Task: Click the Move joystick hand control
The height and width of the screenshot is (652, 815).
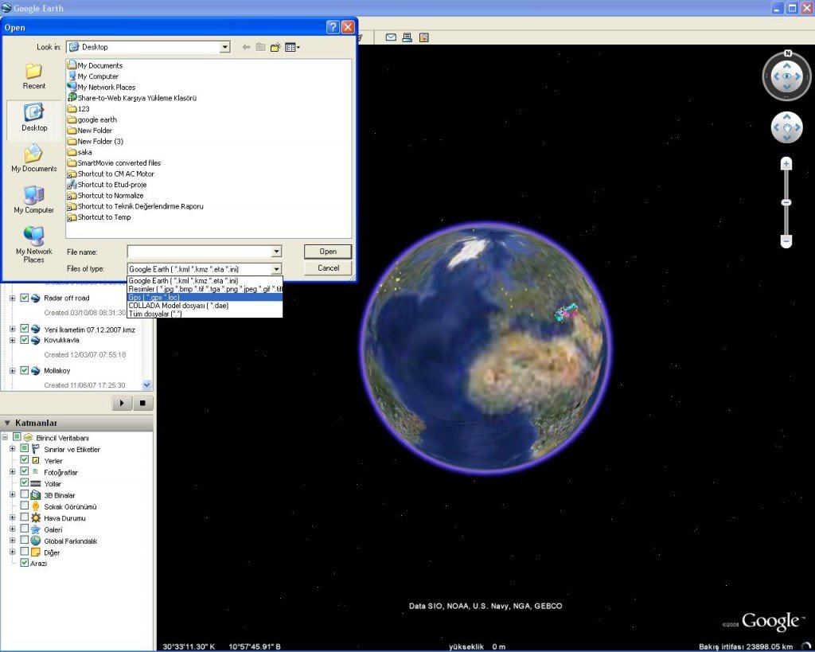Action: click(x=786, y=127)
